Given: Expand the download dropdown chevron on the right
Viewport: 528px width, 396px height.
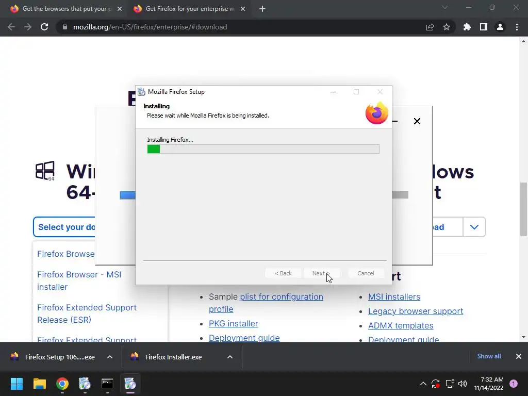Looking at the screenshot, I should (x=474, y=227).
